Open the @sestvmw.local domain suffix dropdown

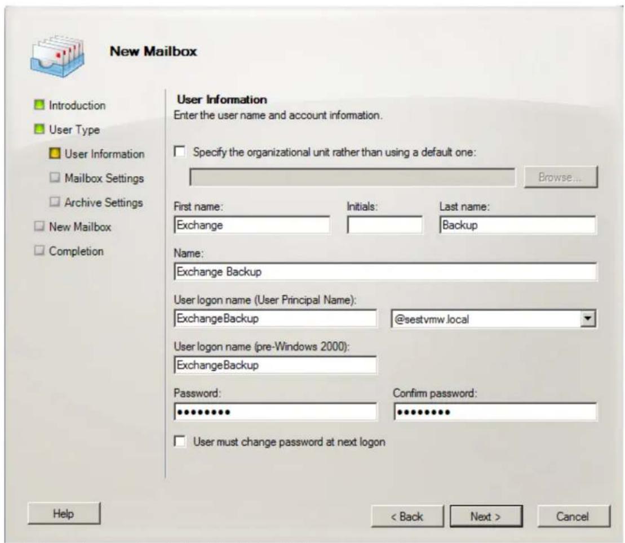click(588, 319)
